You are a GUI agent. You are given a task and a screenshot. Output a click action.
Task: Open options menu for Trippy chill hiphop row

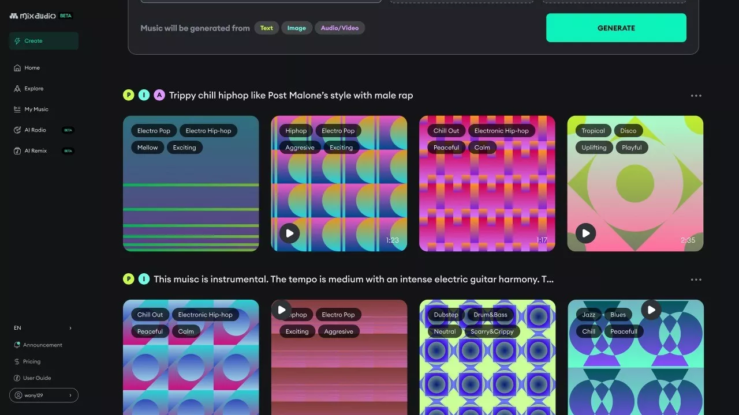696,96
